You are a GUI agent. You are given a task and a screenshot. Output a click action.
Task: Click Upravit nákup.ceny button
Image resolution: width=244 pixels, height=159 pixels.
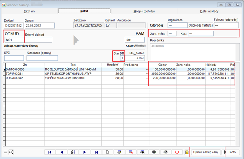click(x=206, y=152)
